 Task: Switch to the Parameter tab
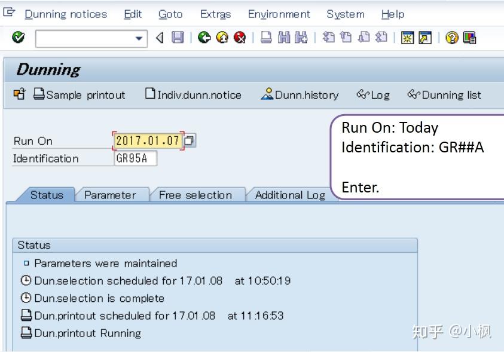111,194
